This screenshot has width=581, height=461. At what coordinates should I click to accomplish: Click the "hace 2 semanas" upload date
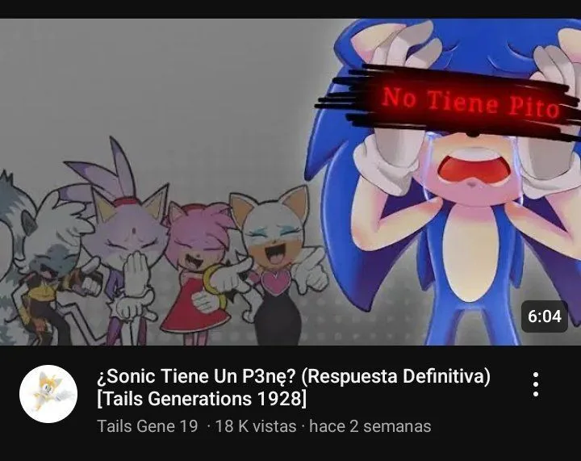370,426
